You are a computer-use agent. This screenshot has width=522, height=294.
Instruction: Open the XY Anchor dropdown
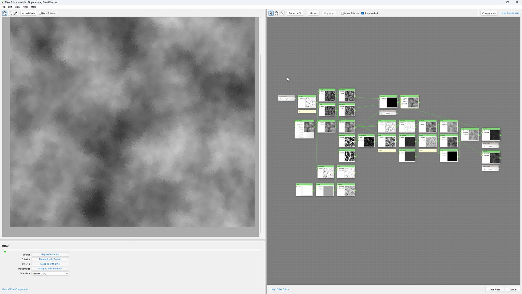coord(50,274)
